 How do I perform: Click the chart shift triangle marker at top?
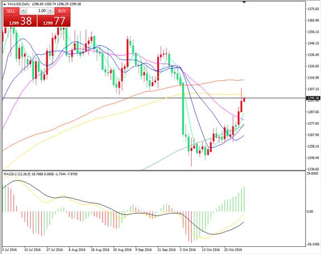pos(244,2)
